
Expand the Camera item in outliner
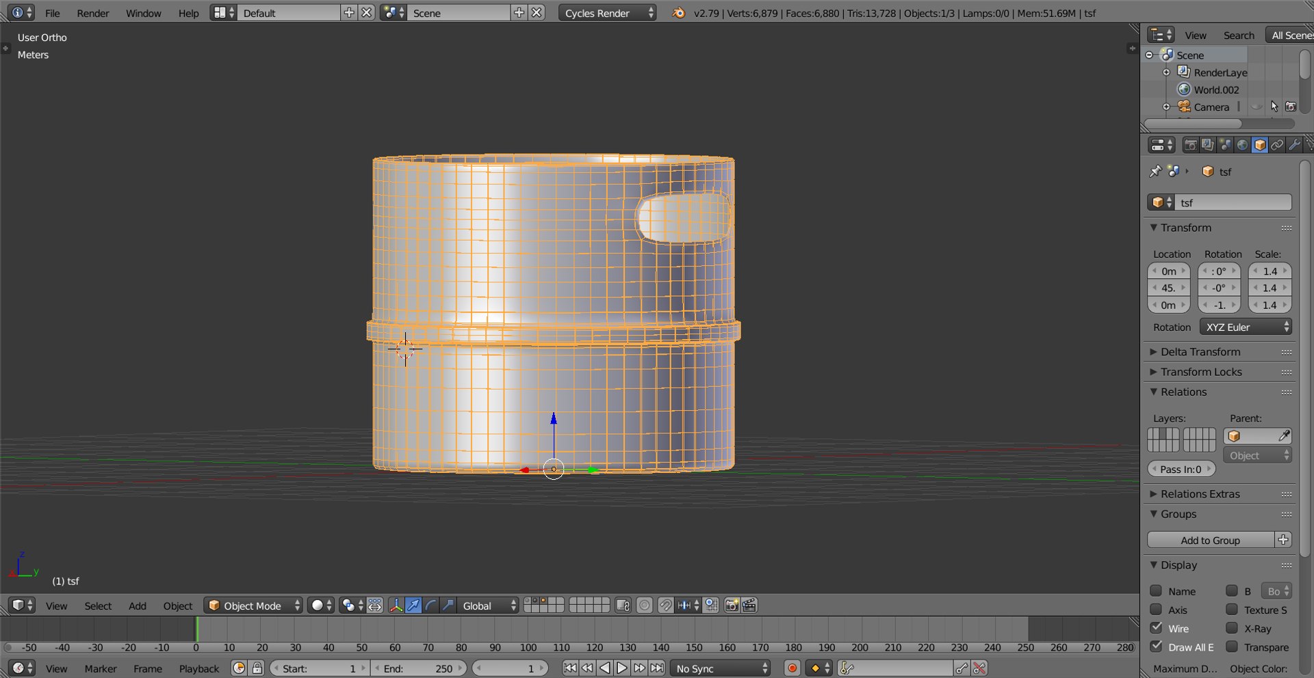(x=1166, y=107)
